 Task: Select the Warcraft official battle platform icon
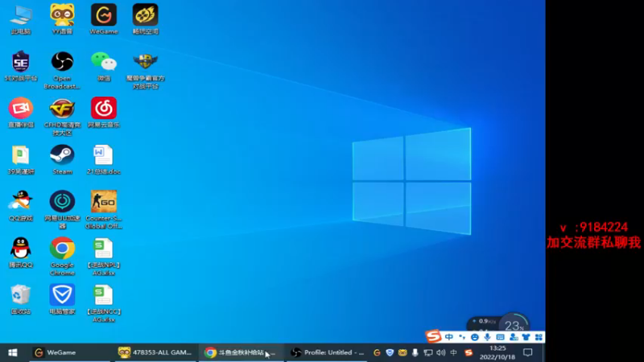click(x=145, y=70)
